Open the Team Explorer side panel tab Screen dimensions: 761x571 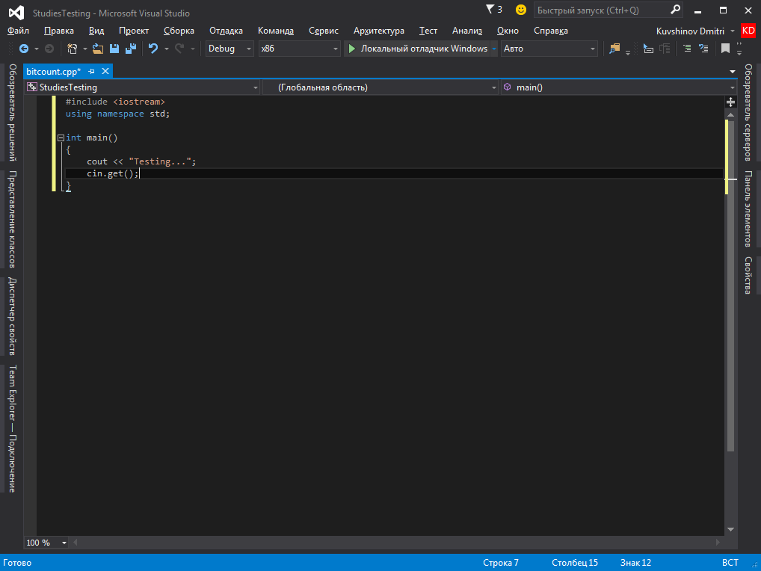(12, 428)
